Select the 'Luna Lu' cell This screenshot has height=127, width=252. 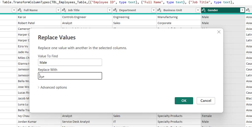(x=23, y=104)
